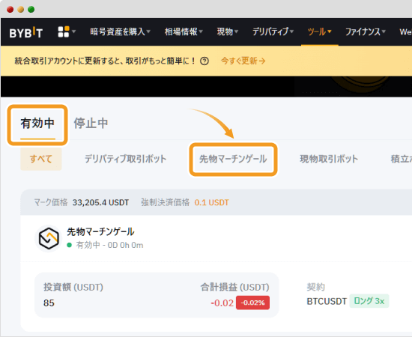Screen dimensions: 412x337
Task: Click the macOS yellow minimize button
Action: tap(21, 10)
